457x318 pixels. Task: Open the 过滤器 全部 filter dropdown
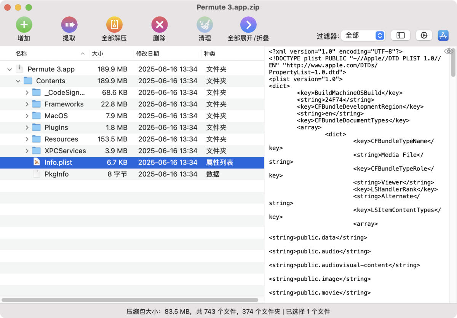[363, 35]
